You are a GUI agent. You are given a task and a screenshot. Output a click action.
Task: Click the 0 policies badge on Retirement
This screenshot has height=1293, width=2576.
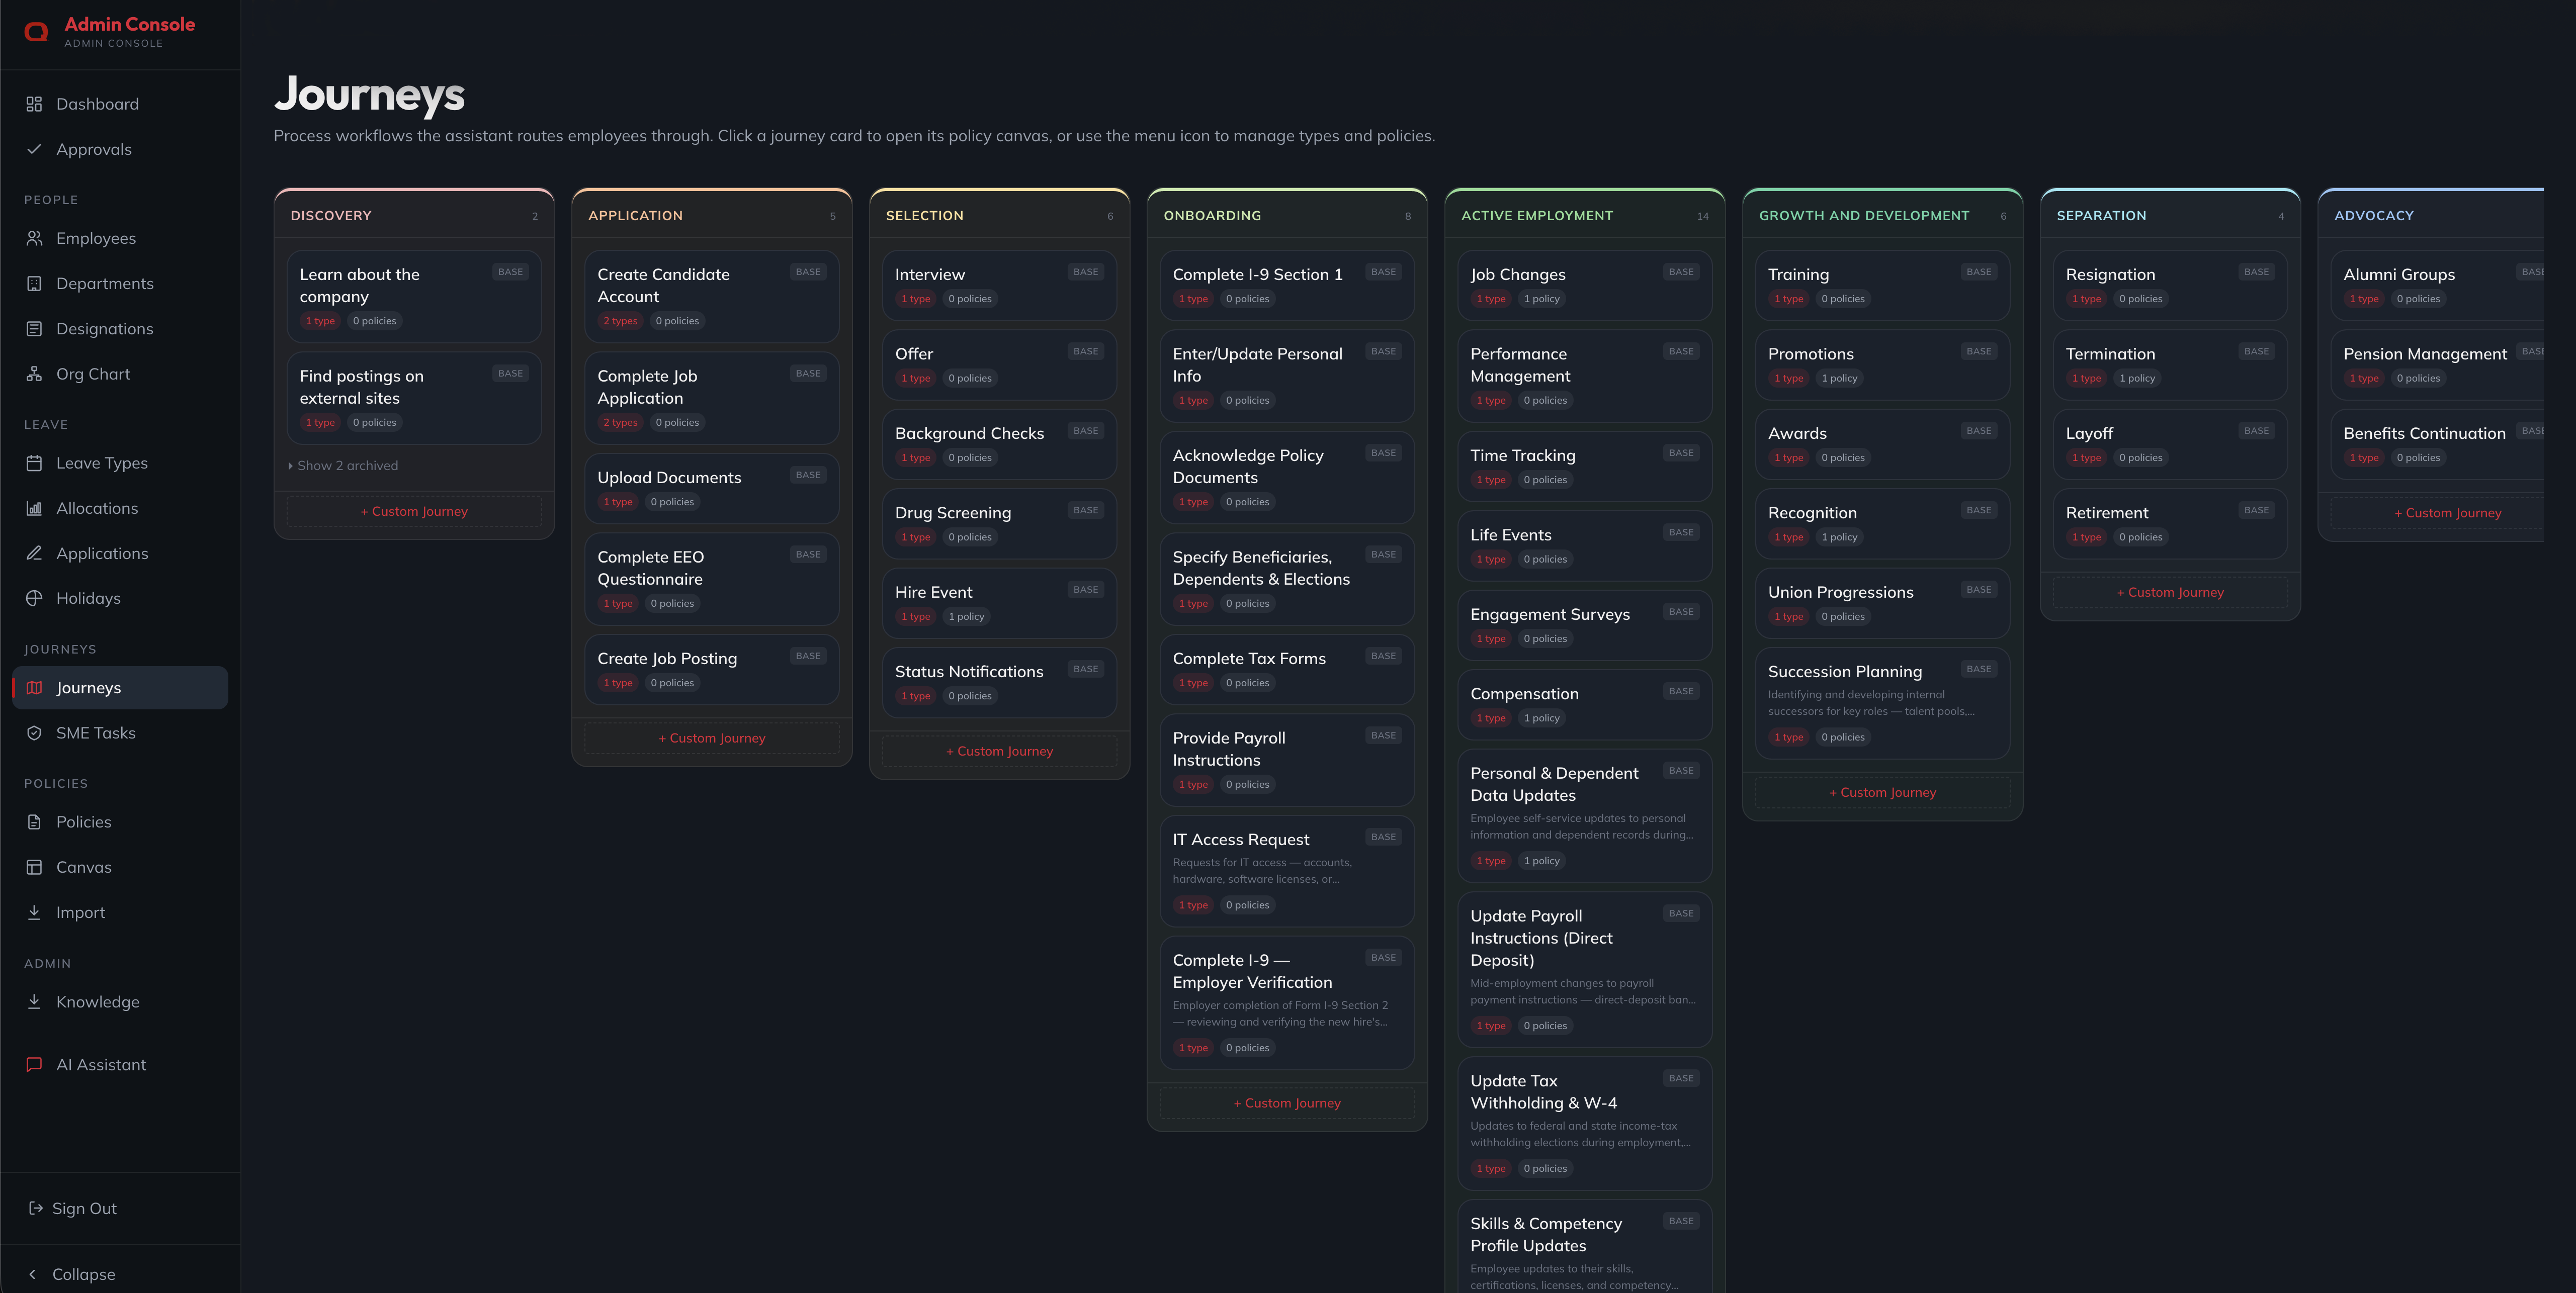[x=2140, y=537]
